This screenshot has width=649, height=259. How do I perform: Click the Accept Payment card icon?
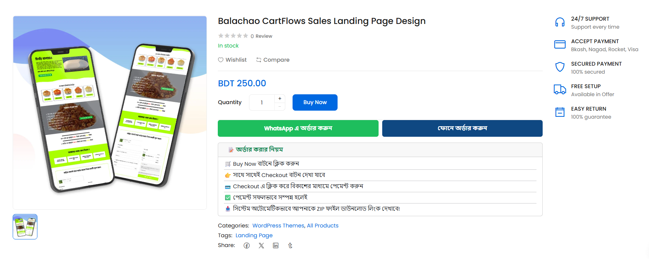point(560,45)
